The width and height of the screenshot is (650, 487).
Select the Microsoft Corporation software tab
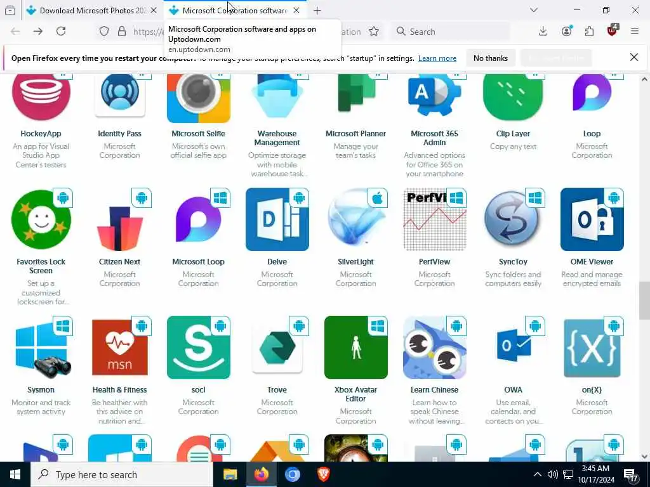(x=235, y=10)
